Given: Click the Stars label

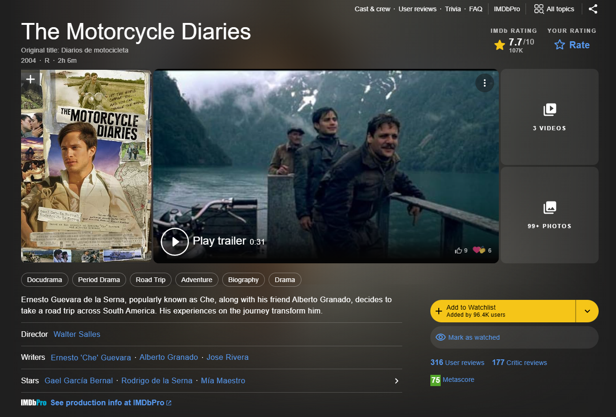Looking at the screenshot, I should [30, 381].
